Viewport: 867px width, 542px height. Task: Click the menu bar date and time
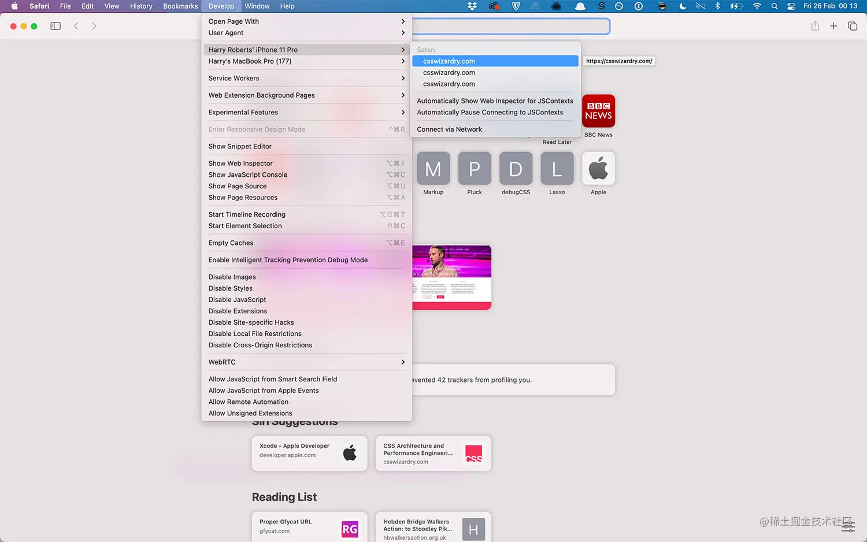[830, 6]
